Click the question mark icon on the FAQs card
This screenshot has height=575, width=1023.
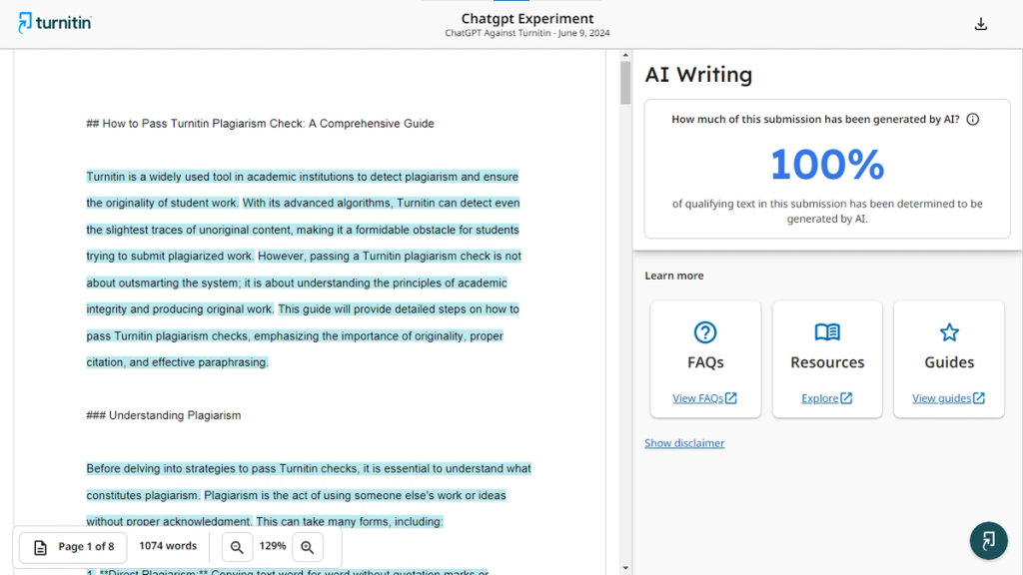(x=705, y=332)
